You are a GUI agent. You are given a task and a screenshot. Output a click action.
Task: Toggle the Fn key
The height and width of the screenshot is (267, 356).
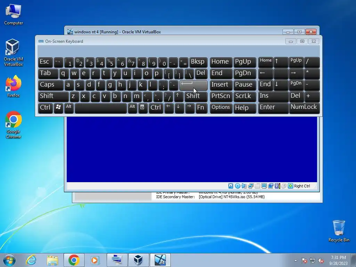click(201, 108)
